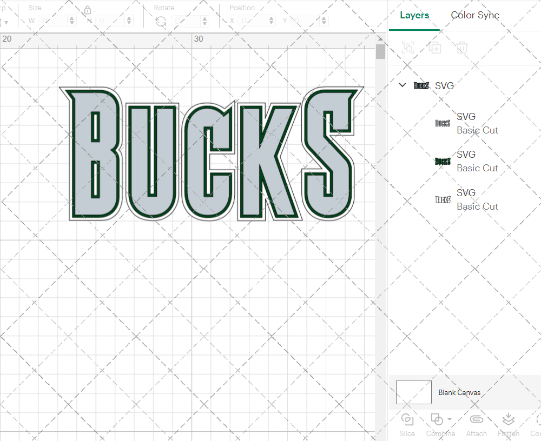This screenshot has height=441, width=541.
Task: Collapse the SVG group chevron
Action: pyautogui.click(x=403, y=85)
